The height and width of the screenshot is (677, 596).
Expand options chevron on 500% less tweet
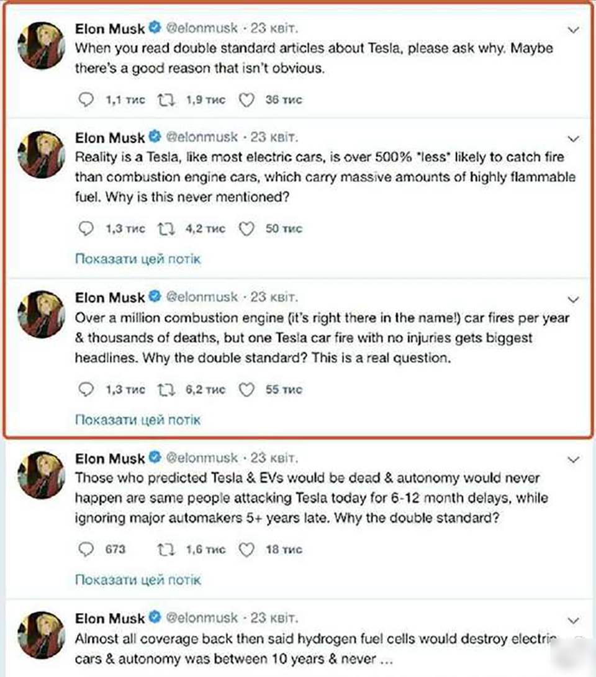pyautogui.click(x=573, y=138)
